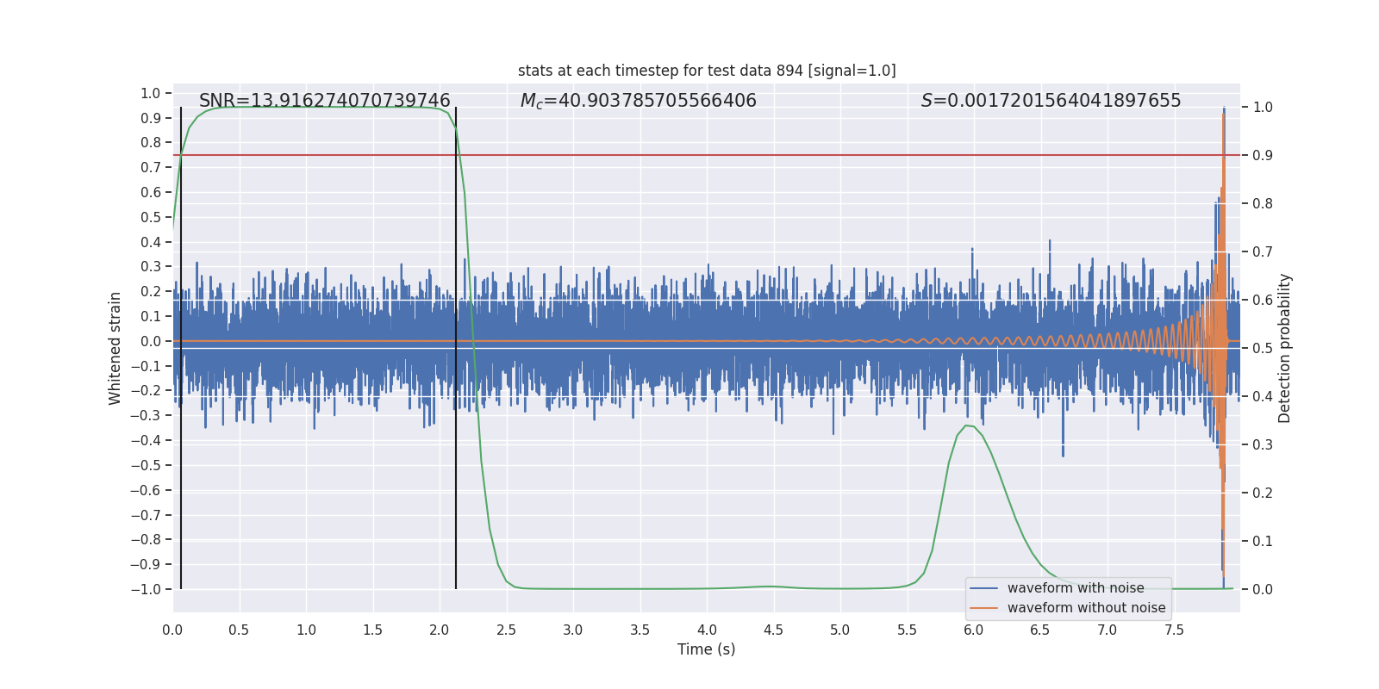The width and height of the screenshot is (1379, 689).
Task: Select "0.3" on the Whitened strain axis
Action: tap(151, 267)
